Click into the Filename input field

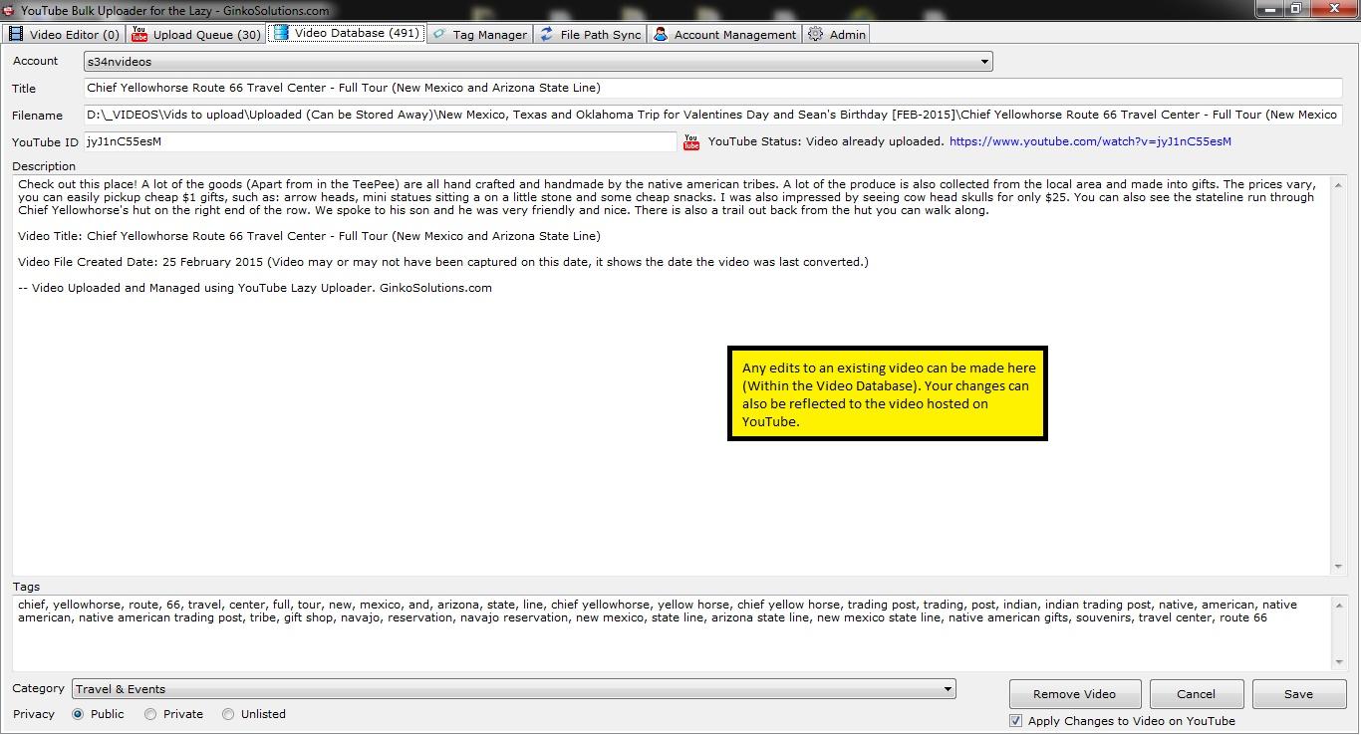pos(712,115)
